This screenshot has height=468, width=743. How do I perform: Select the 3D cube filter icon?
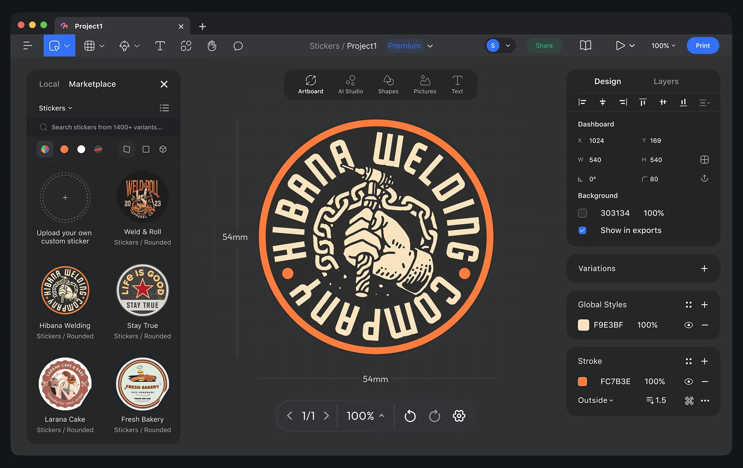[163, 149]
